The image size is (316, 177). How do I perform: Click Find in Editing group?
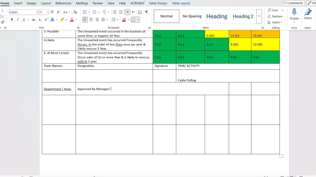272,10
